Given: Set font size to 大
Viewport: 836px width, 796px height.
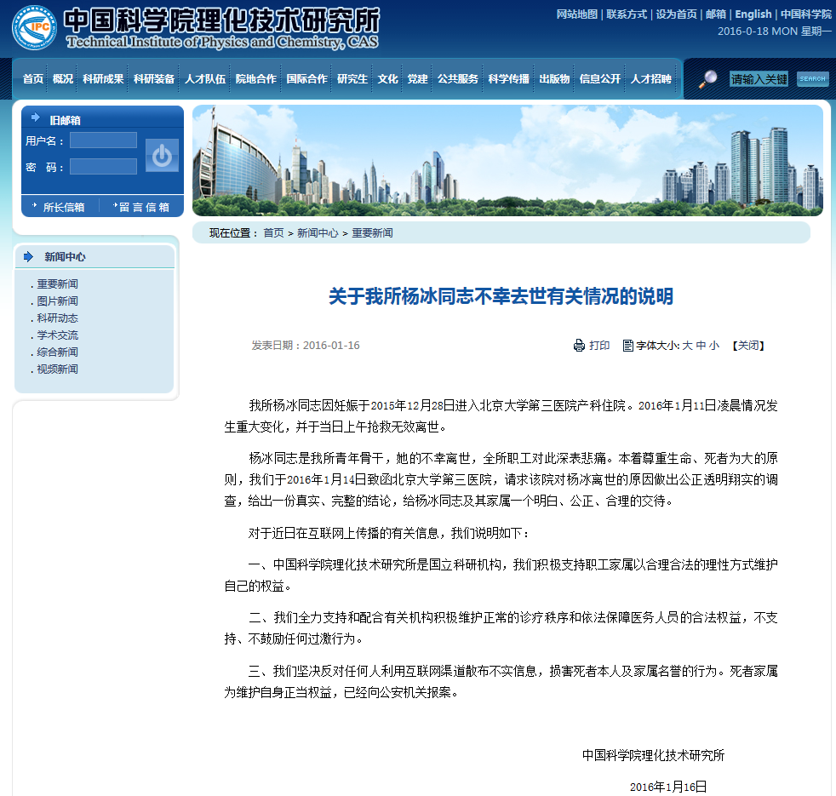Looking at the screenshot, I should coord(687,346).
